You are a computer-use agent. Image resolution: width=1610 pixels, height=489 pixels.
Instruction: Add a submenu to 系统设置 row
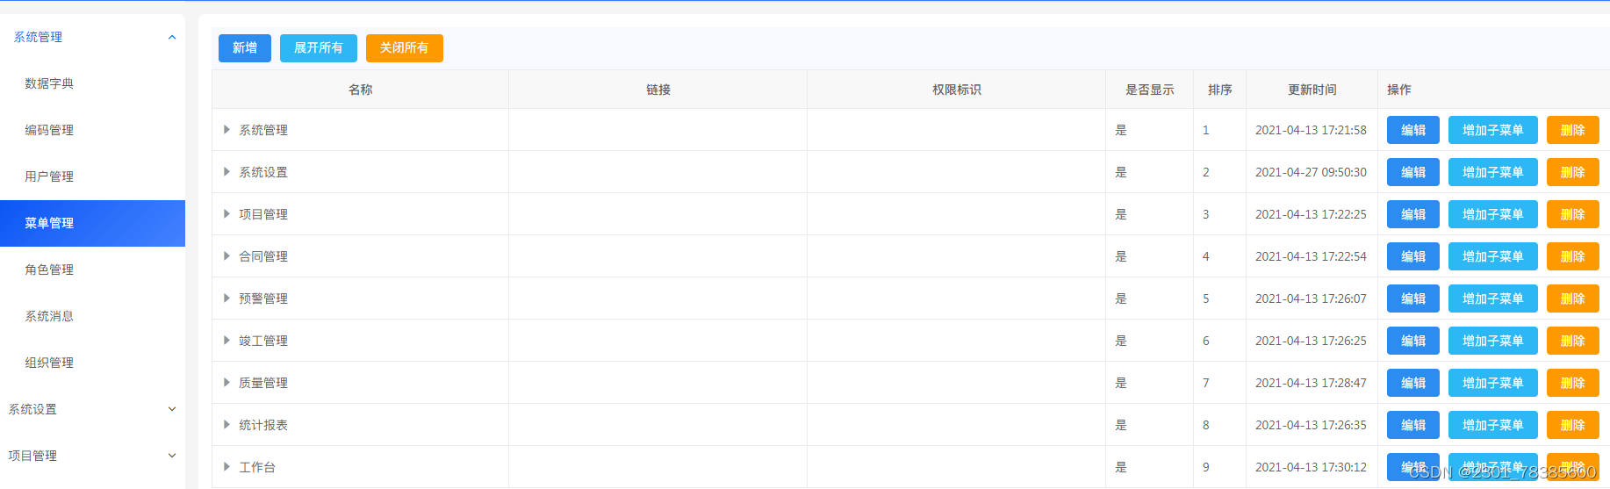(1493, 172)
